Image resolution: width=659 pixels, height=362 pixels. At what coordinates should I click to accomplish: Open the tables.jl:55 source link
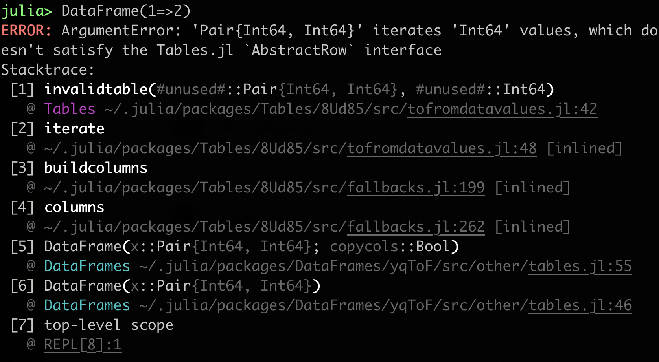pos(580,266)
